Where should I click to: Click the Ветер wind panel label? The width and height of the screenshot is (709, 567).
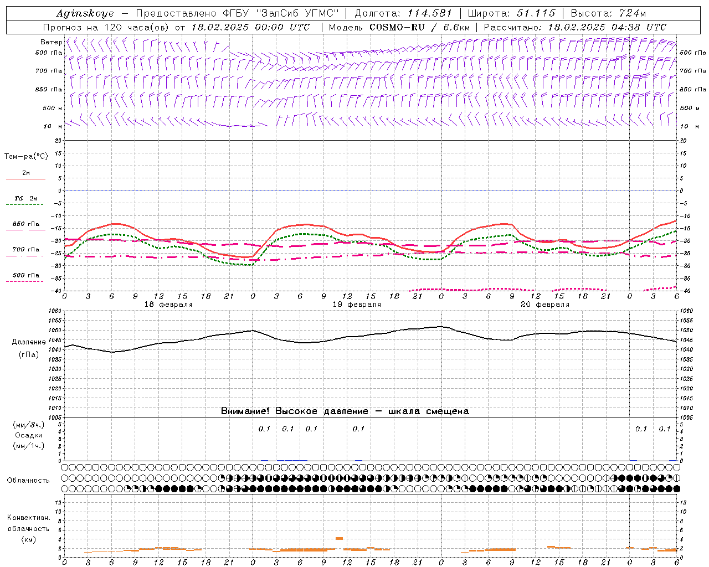(51, 42)
